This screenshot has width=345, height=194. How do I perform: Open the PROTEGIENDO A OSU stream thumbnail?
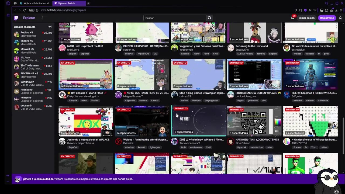point(254,74)
